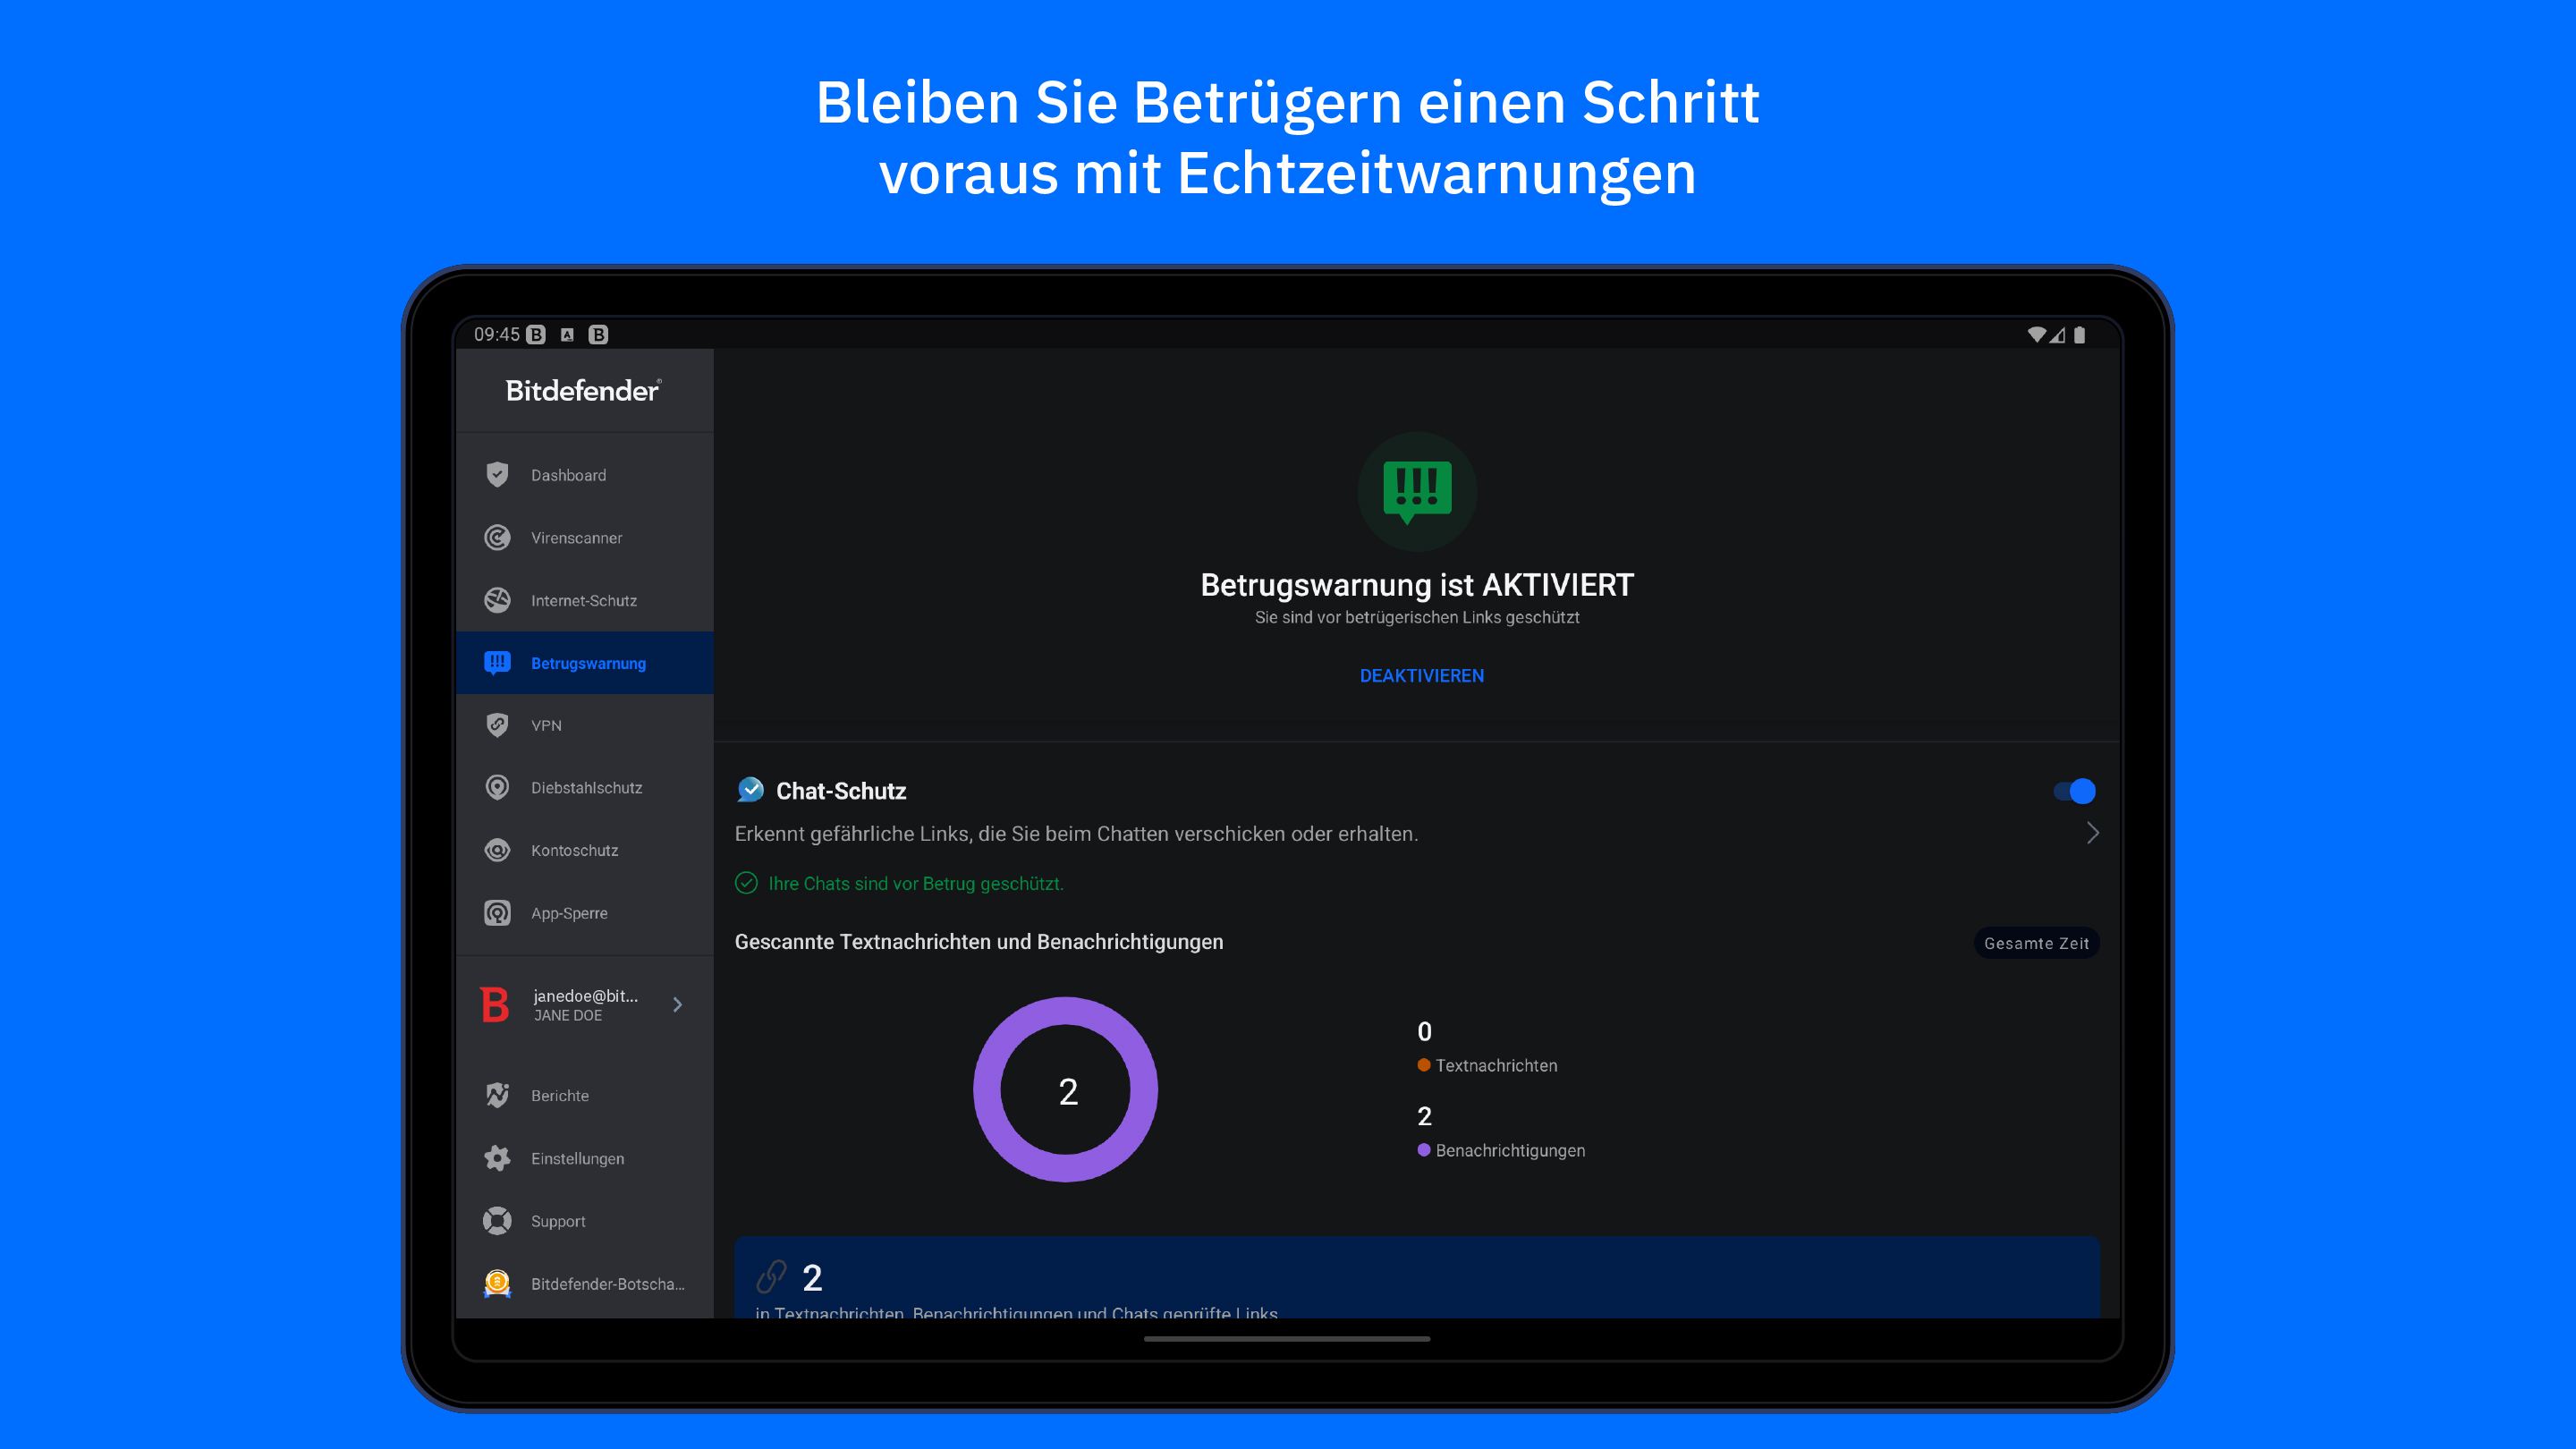Click the orange Textnachrichten legend dot
Viewport: 2576px width, 1449px height.
[1424, 1065]
